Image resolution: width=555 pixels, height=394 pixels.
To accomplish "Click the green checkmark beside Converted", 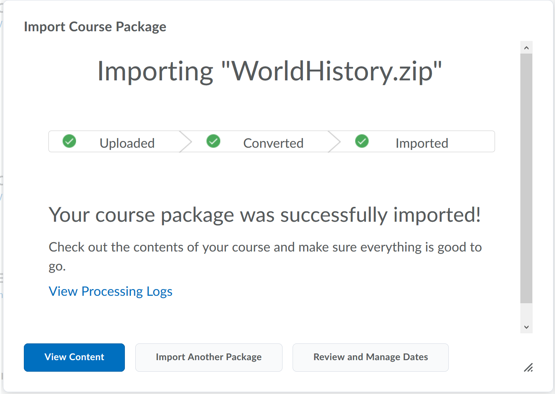I will coord(213,141).
